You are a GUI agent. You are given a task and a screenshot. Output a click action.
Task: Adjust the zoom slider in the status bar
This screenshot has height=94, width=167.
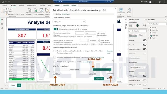[x=148, y=89]
